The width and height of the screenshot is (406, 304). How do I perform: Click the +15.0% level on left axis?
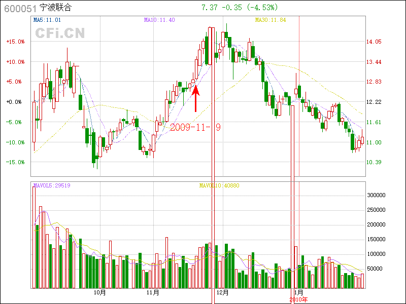[x=15, y=42]
